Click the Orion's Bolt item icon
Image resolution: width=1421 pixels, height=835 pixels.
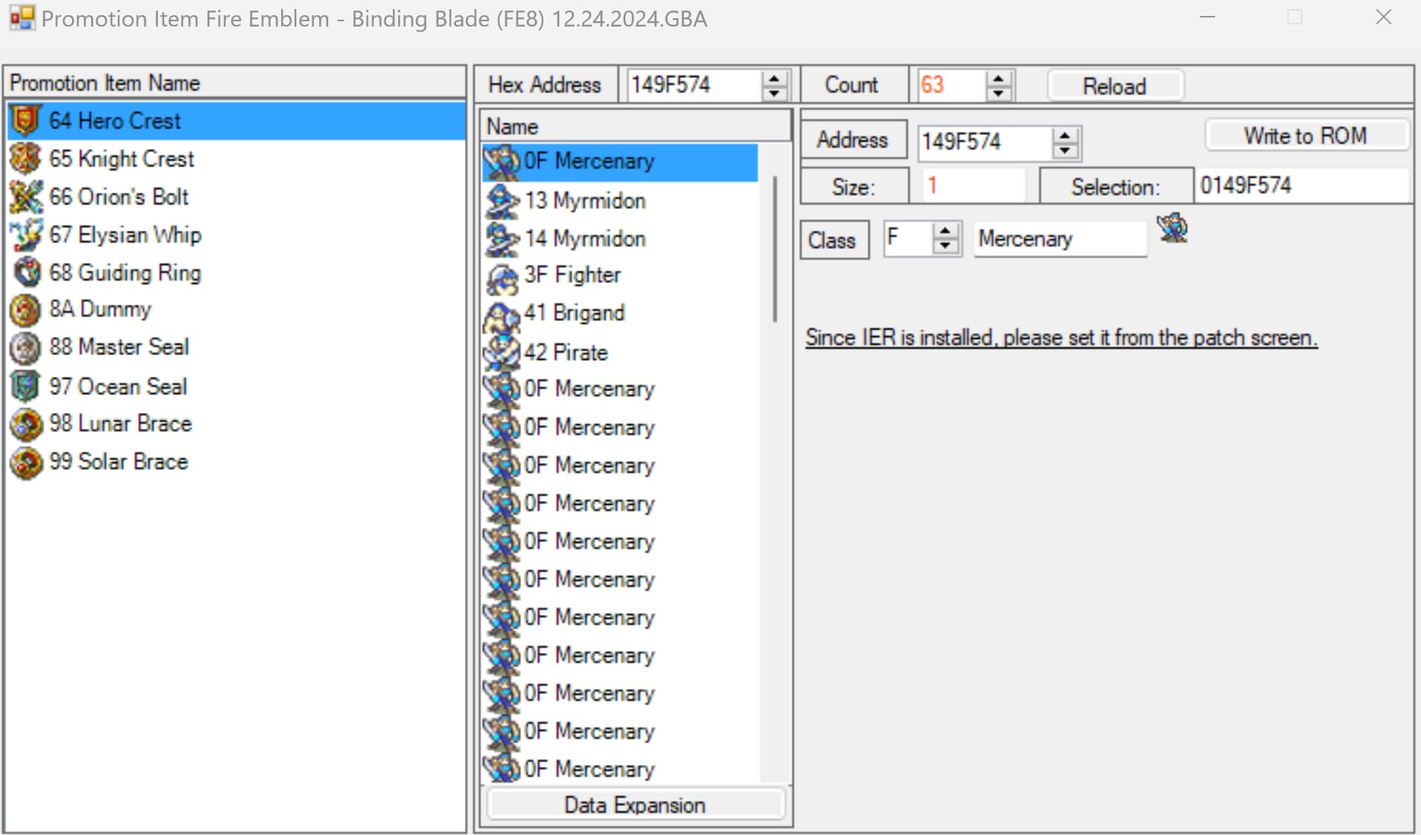coord(25,197)
